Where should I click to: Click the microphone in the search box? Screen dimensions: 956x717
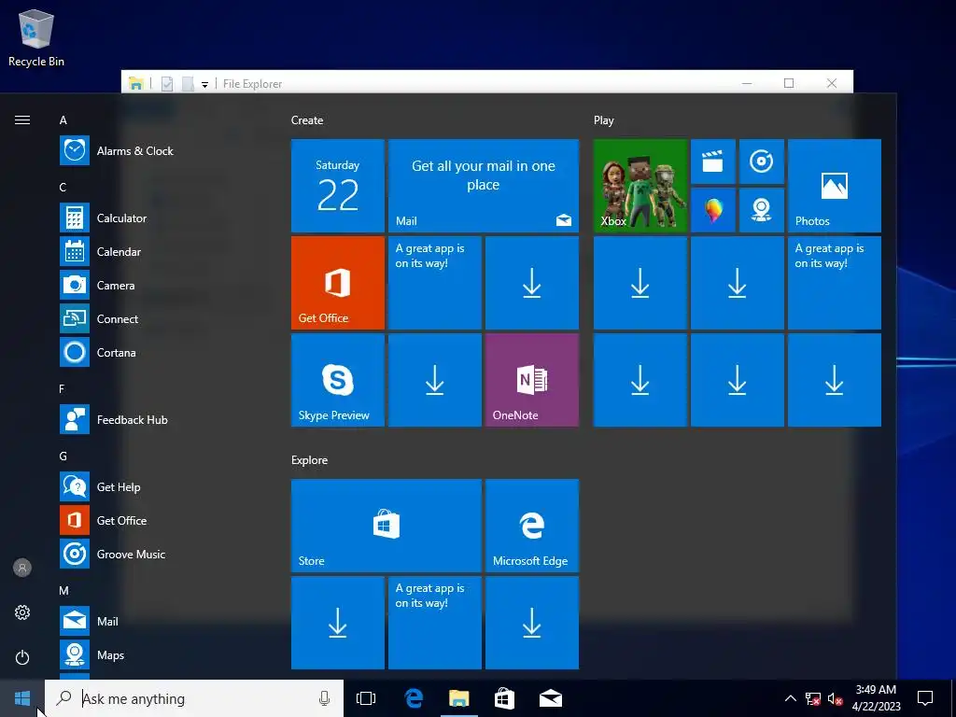tap(324, 698)
